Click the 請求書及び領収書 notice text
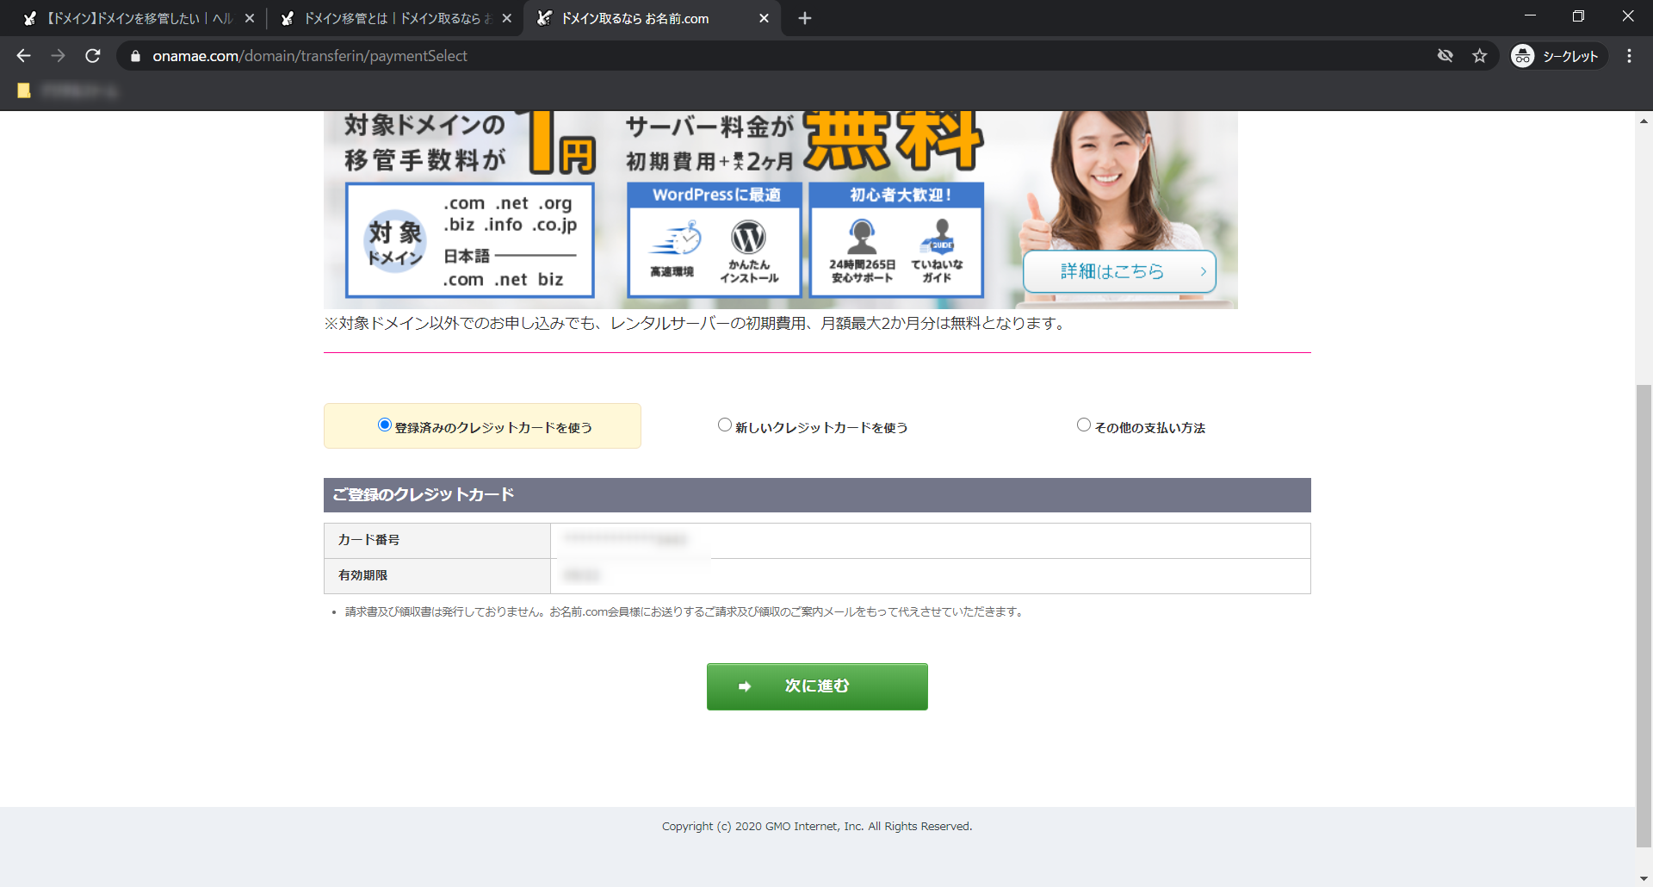Screen dimensions: 1653x887 pos(684,612)
